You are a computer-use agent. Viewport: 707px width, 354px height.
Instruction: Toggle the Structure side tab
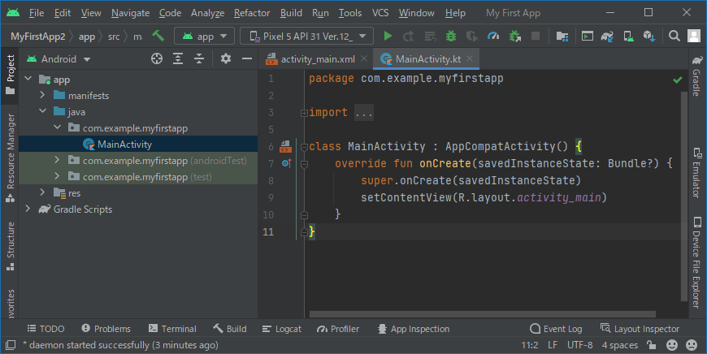coord(10,246)
